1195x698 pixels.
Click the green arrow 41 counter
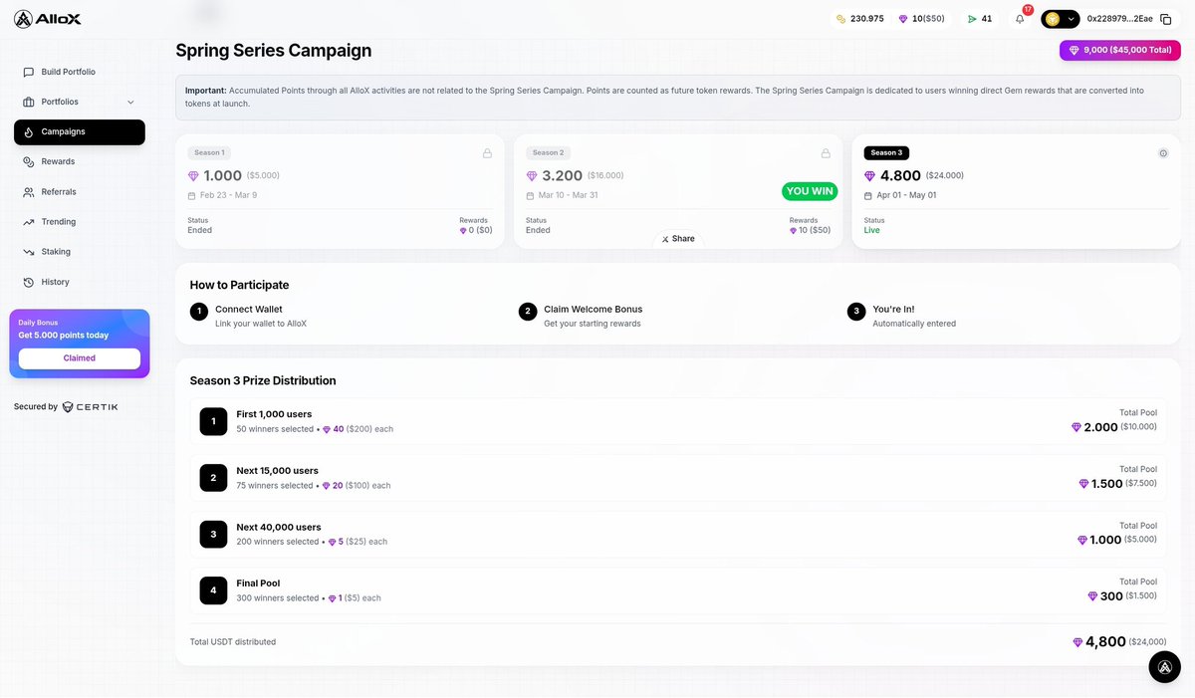[x=979, y=19]
